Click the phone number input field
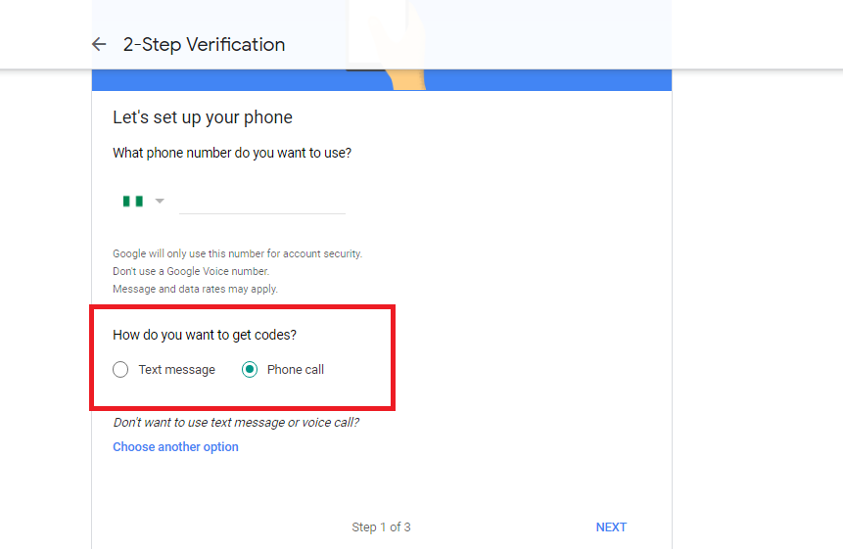Screen dimensions: 843x549 (x=261, y=202)
